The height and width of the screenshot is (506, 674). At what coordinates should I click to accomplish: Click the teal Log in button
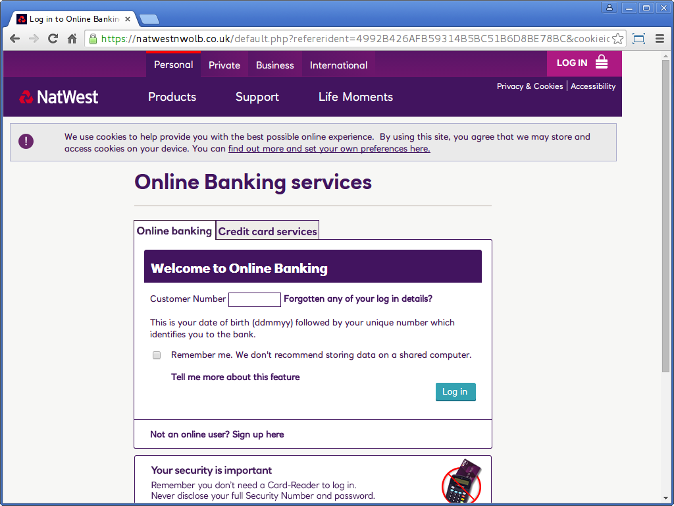[x=455, y=391]
